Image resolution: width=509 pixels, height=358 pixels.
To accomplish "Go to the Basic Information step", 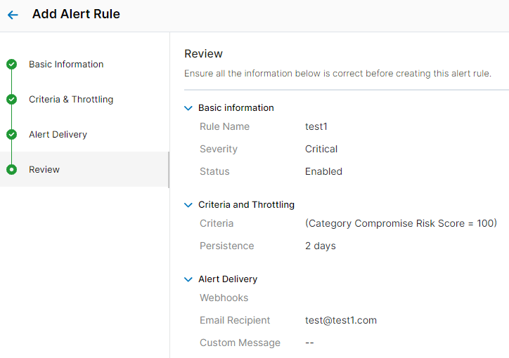I will point(66,65).
